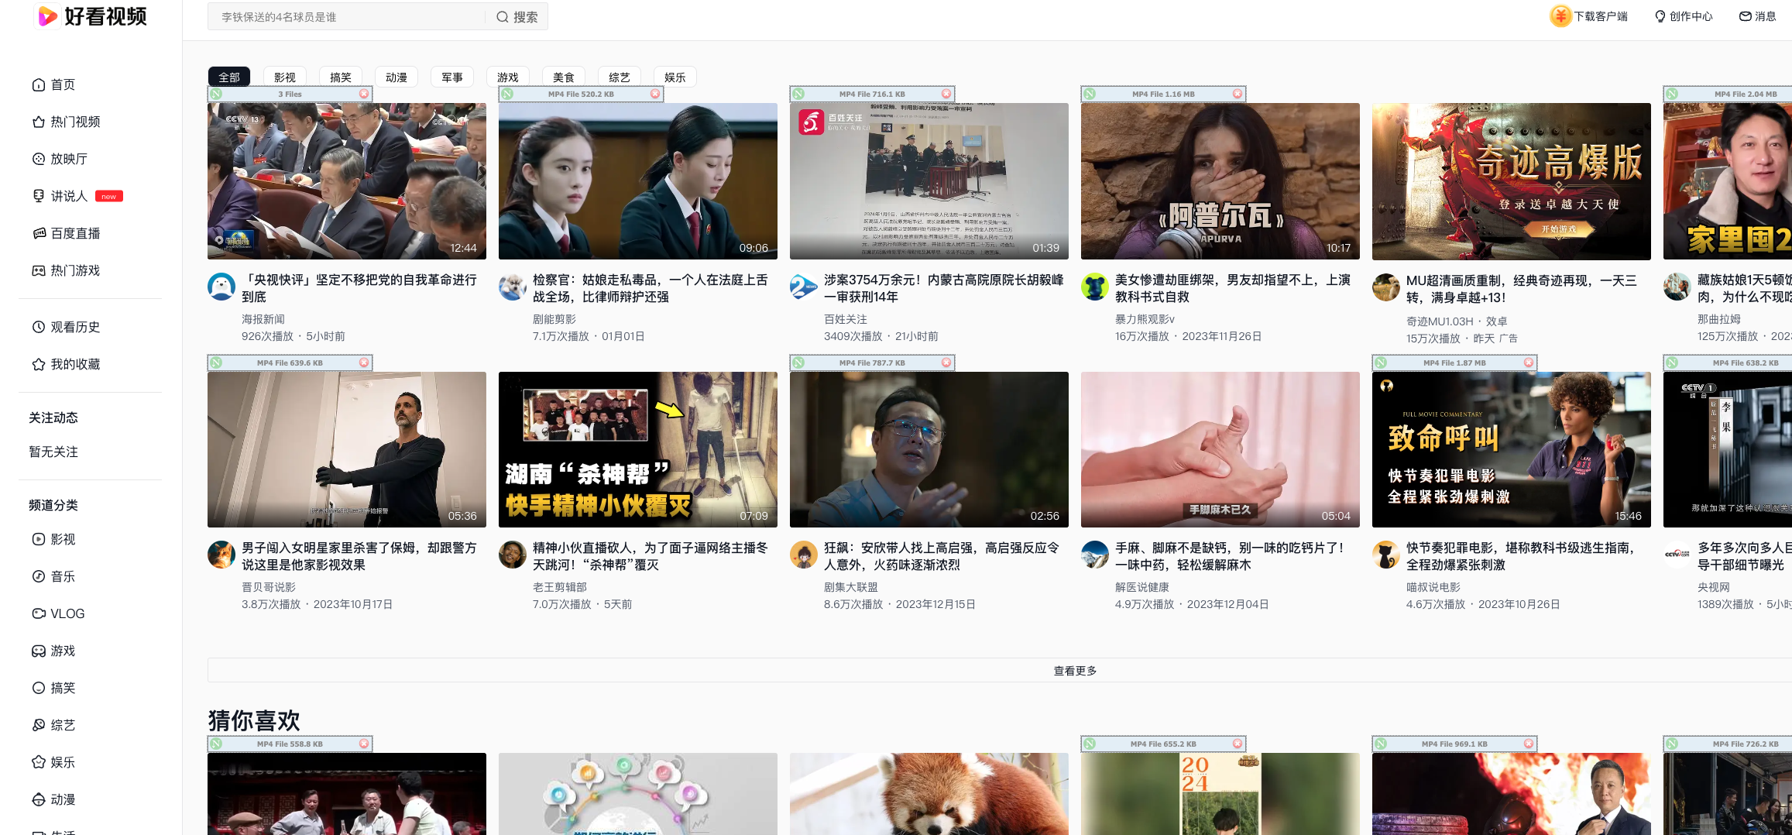
Task: Click green icon on MP4 File 716.1 KB bar
Action: 798,94
